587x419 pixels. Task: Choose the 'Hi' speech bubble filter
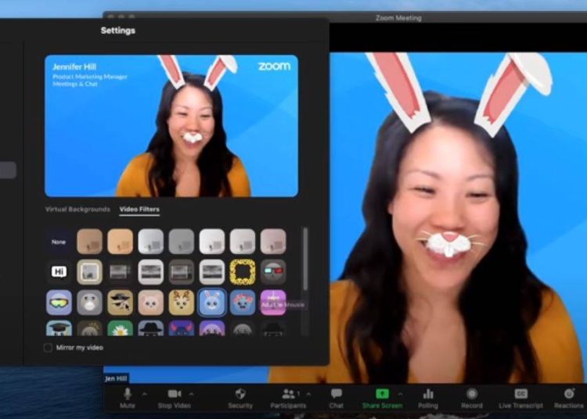coord(59,272)
